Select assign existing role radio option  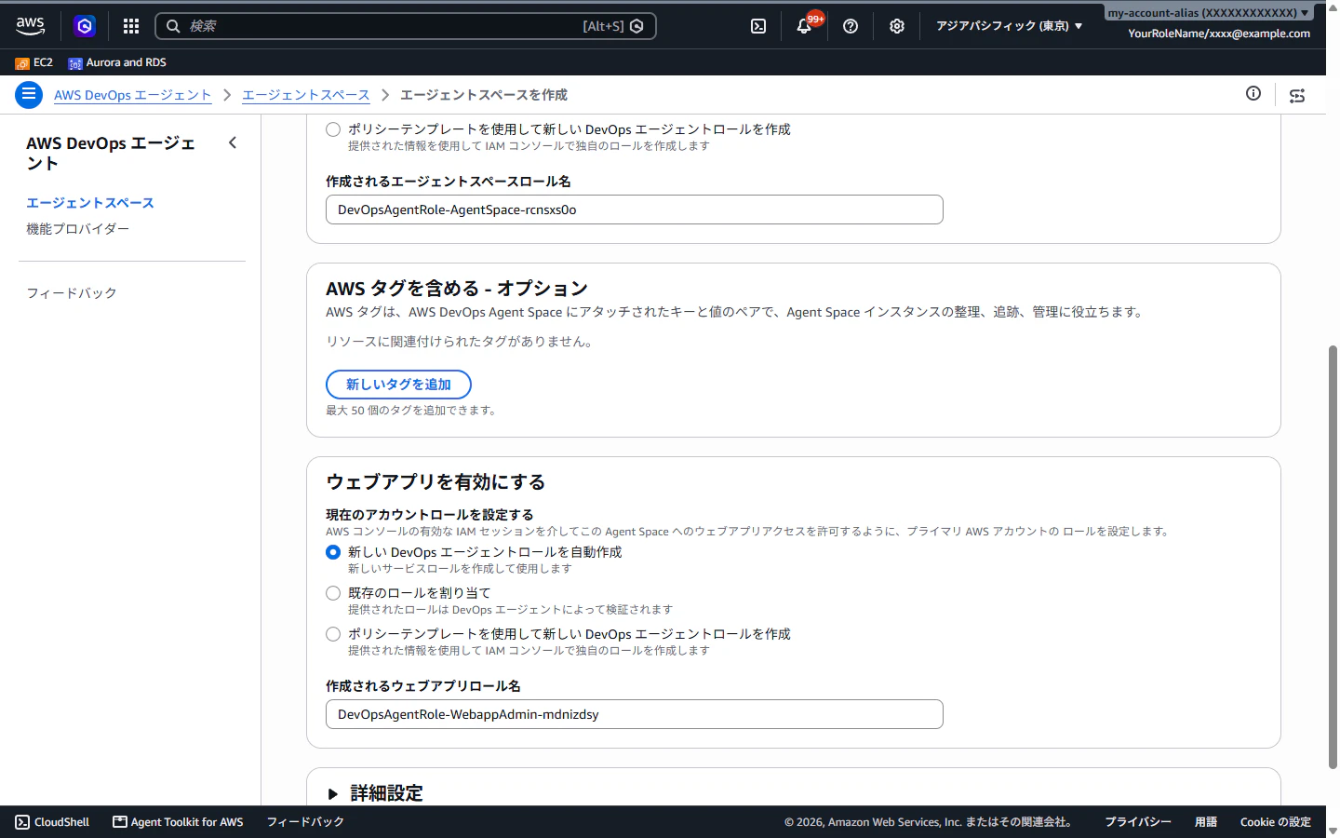333,593
